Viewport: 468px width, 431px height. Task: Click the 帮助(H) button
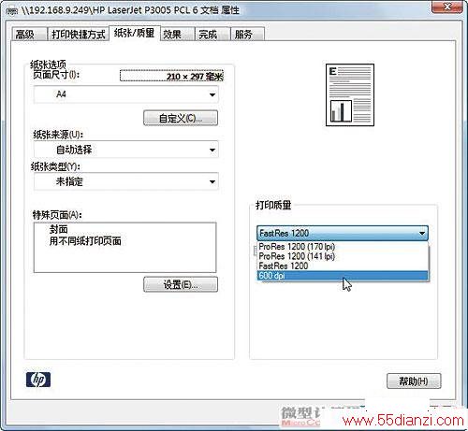click(x=414, y=381)
